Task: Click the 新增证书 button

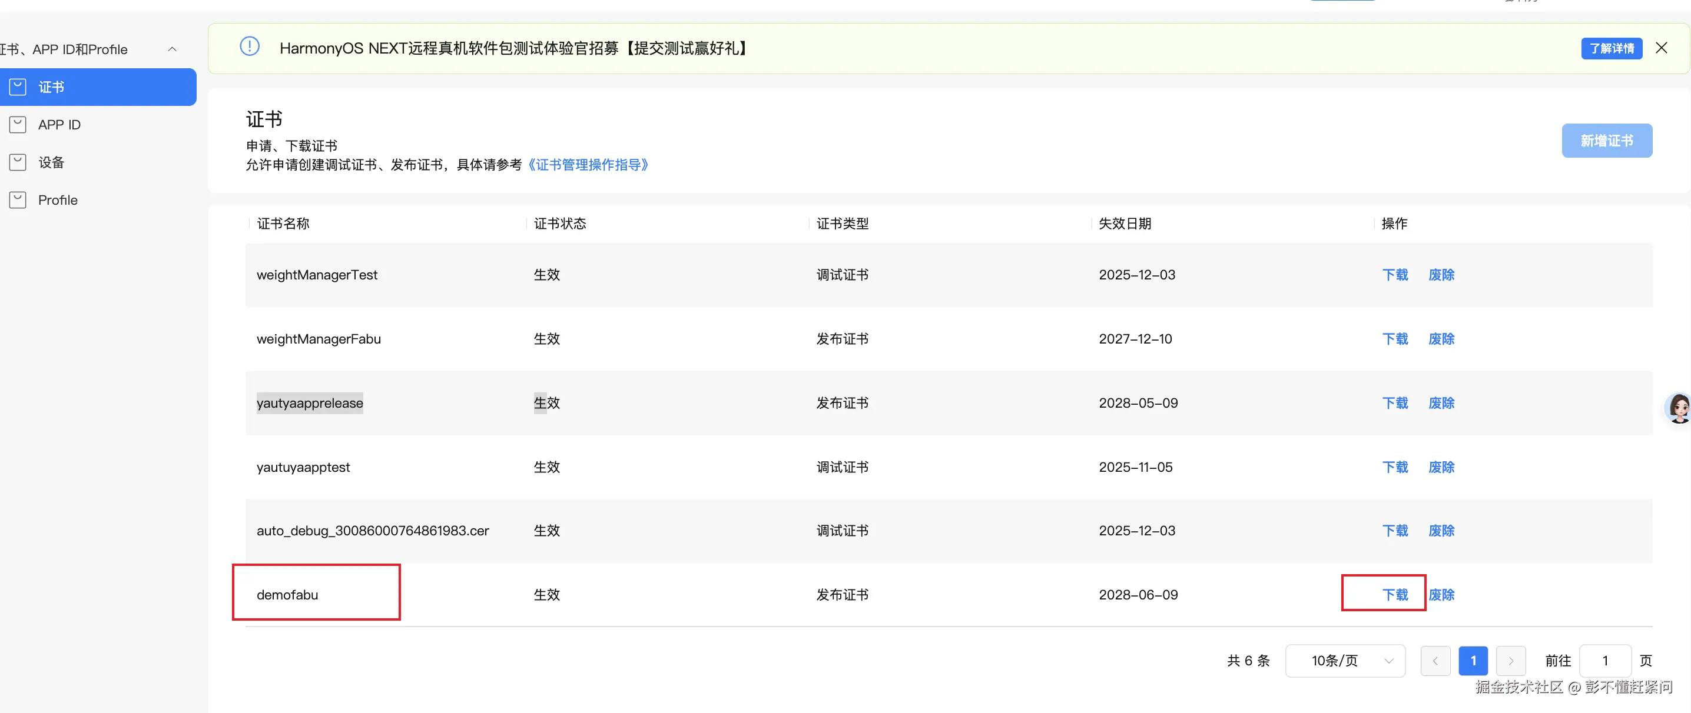Action: [x=1606, y=141]
